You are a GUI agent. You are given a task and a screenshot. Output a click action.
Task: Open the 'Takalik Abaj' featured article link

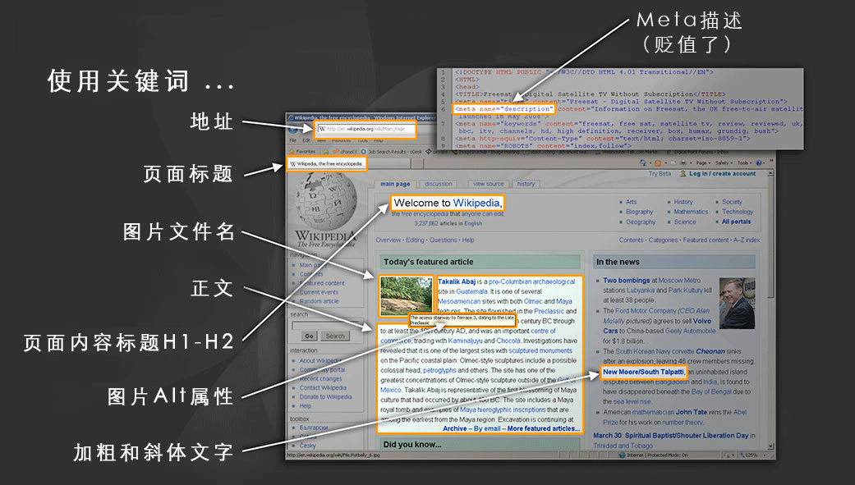coord(457,281)
